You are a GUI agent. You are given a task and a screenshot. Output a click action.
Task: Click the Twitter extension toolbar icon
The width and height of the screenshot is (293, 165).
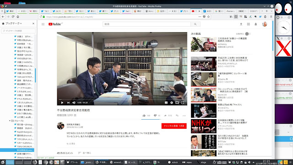(x=260, y=16)
